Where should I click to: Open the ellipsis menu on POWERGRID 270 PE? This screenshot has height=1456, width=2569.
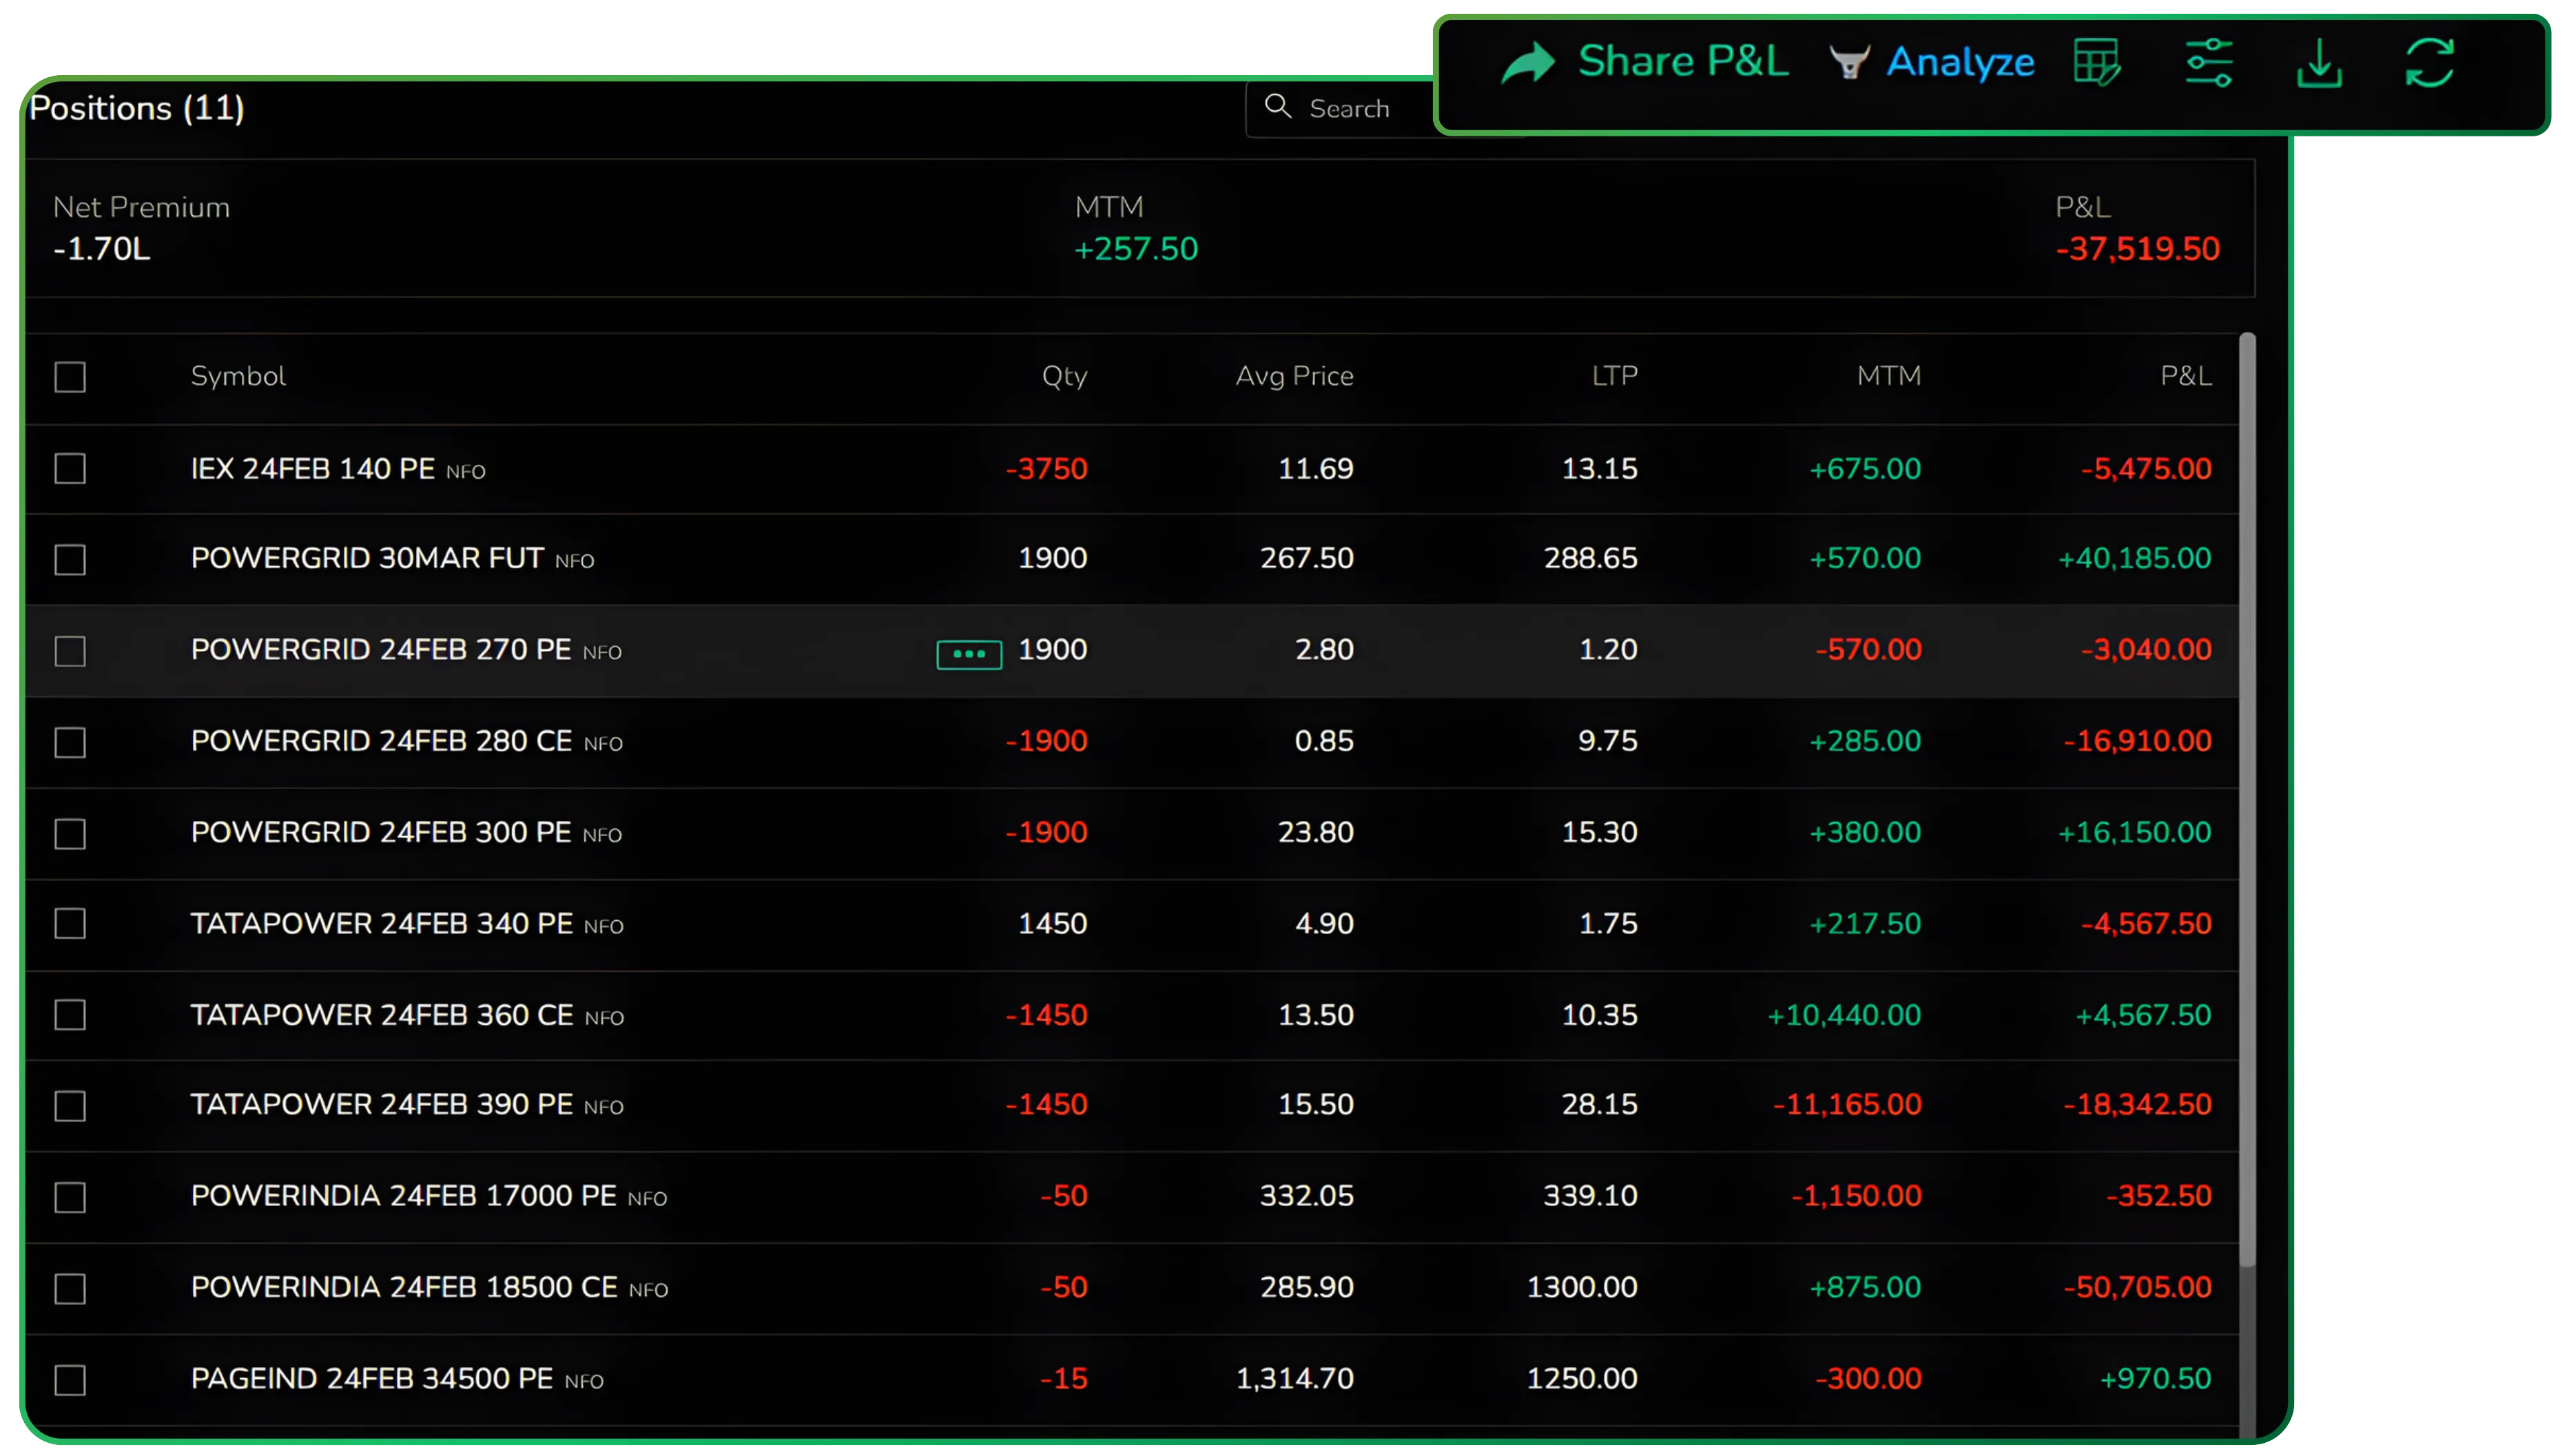968,654
